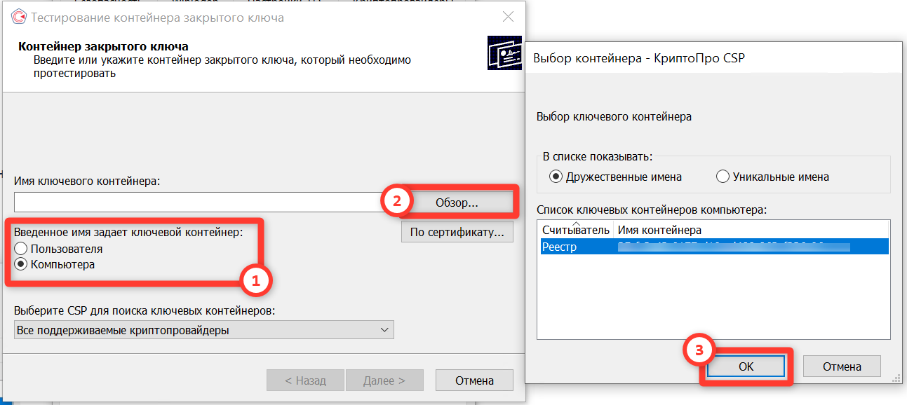Image resolution: width=907 pixels, height=405 pixels.
Task: Click Отмена in the container selection dialog
Action: (842, 366)
